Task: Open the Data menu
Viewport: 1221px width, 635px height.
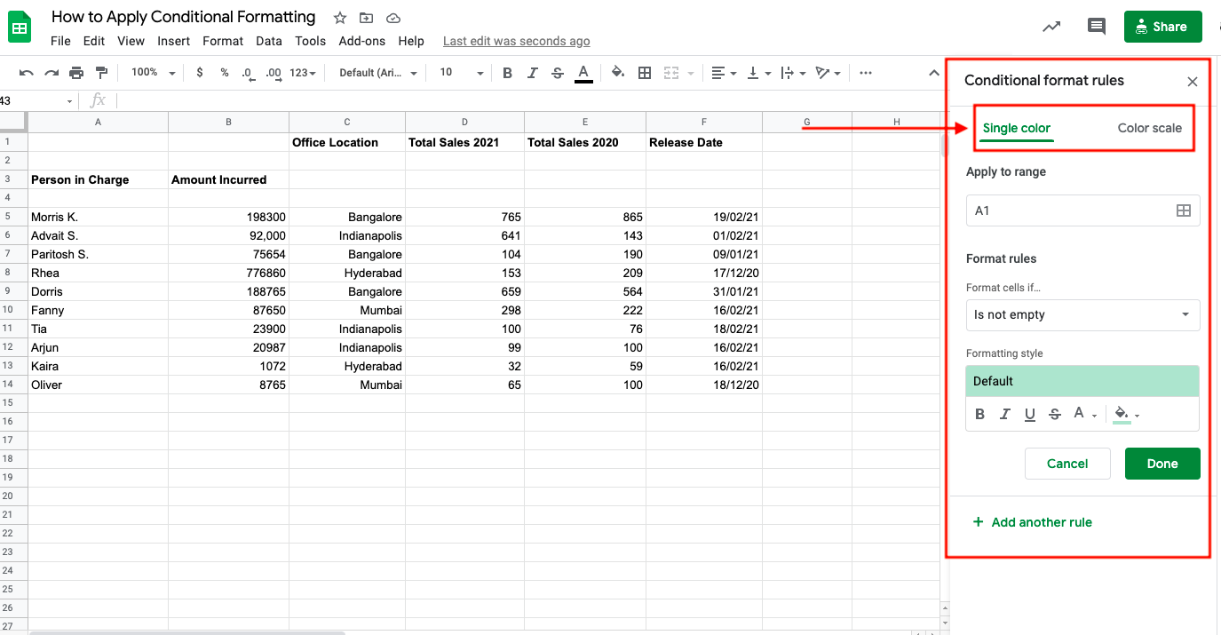Action: click(x=269, y=41)
